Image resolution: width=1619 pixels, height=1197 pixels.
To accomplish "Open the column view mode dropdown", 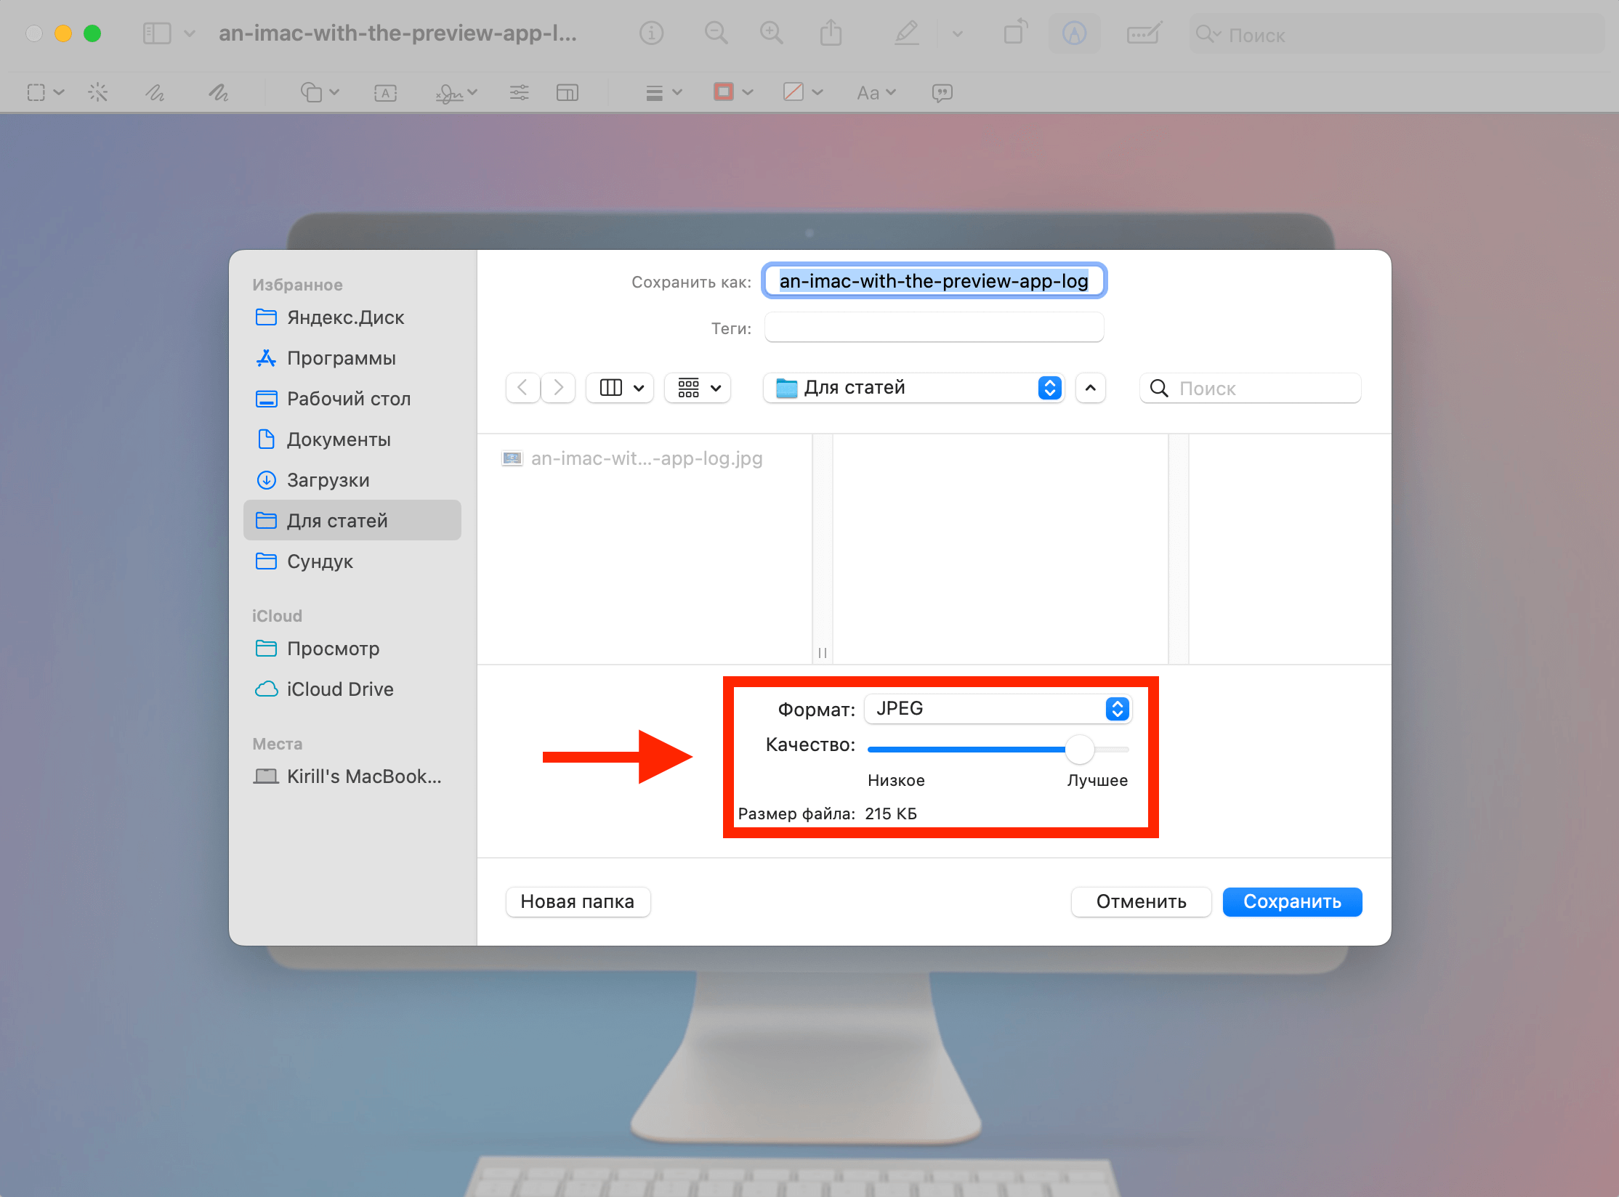I will tap(621, 388).
